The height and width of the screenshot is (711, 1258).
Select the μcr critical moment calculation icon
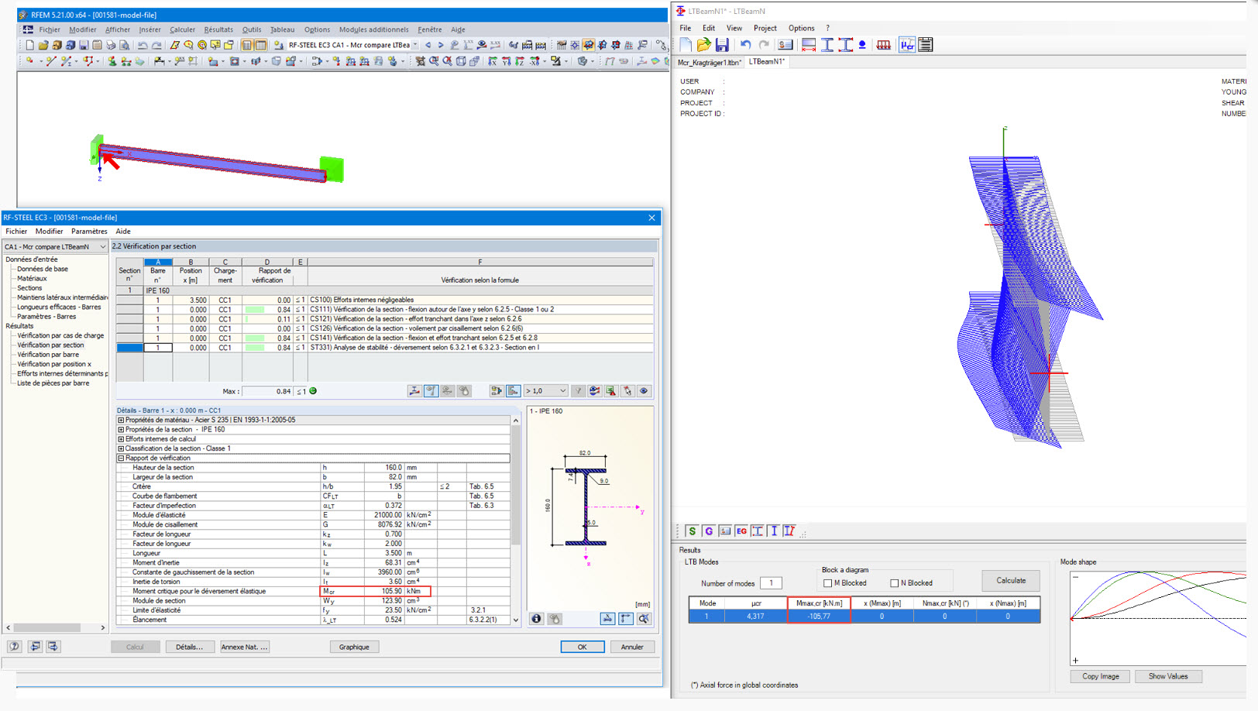pyautogui.click(x=906, y=44)
